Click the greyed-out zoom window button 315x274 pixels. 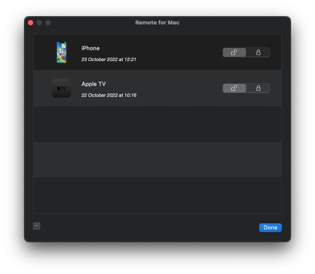pos(48,23)
